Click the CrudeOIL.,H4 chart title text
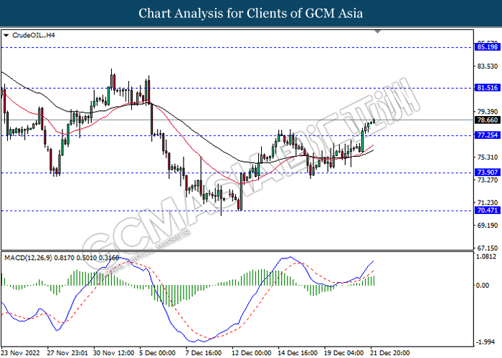This screenshot has width=502, height=358. [x=33, y=35]
